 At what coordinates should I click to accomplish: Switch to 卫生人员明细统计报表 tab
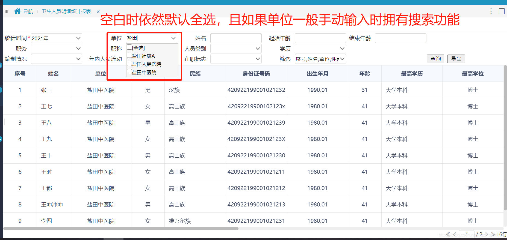tap(66, 11)
